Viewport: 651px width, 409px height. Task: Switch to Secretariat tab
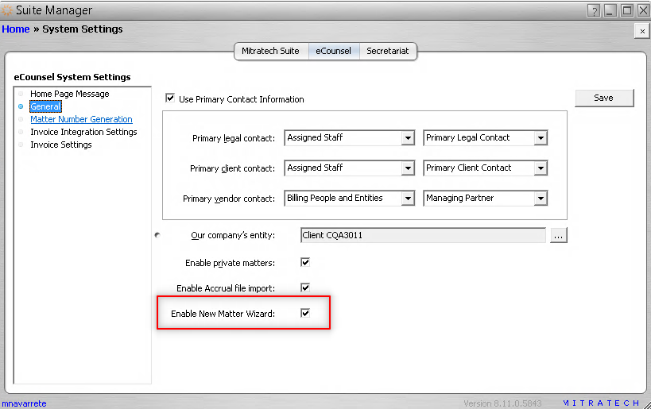[387, 51]
